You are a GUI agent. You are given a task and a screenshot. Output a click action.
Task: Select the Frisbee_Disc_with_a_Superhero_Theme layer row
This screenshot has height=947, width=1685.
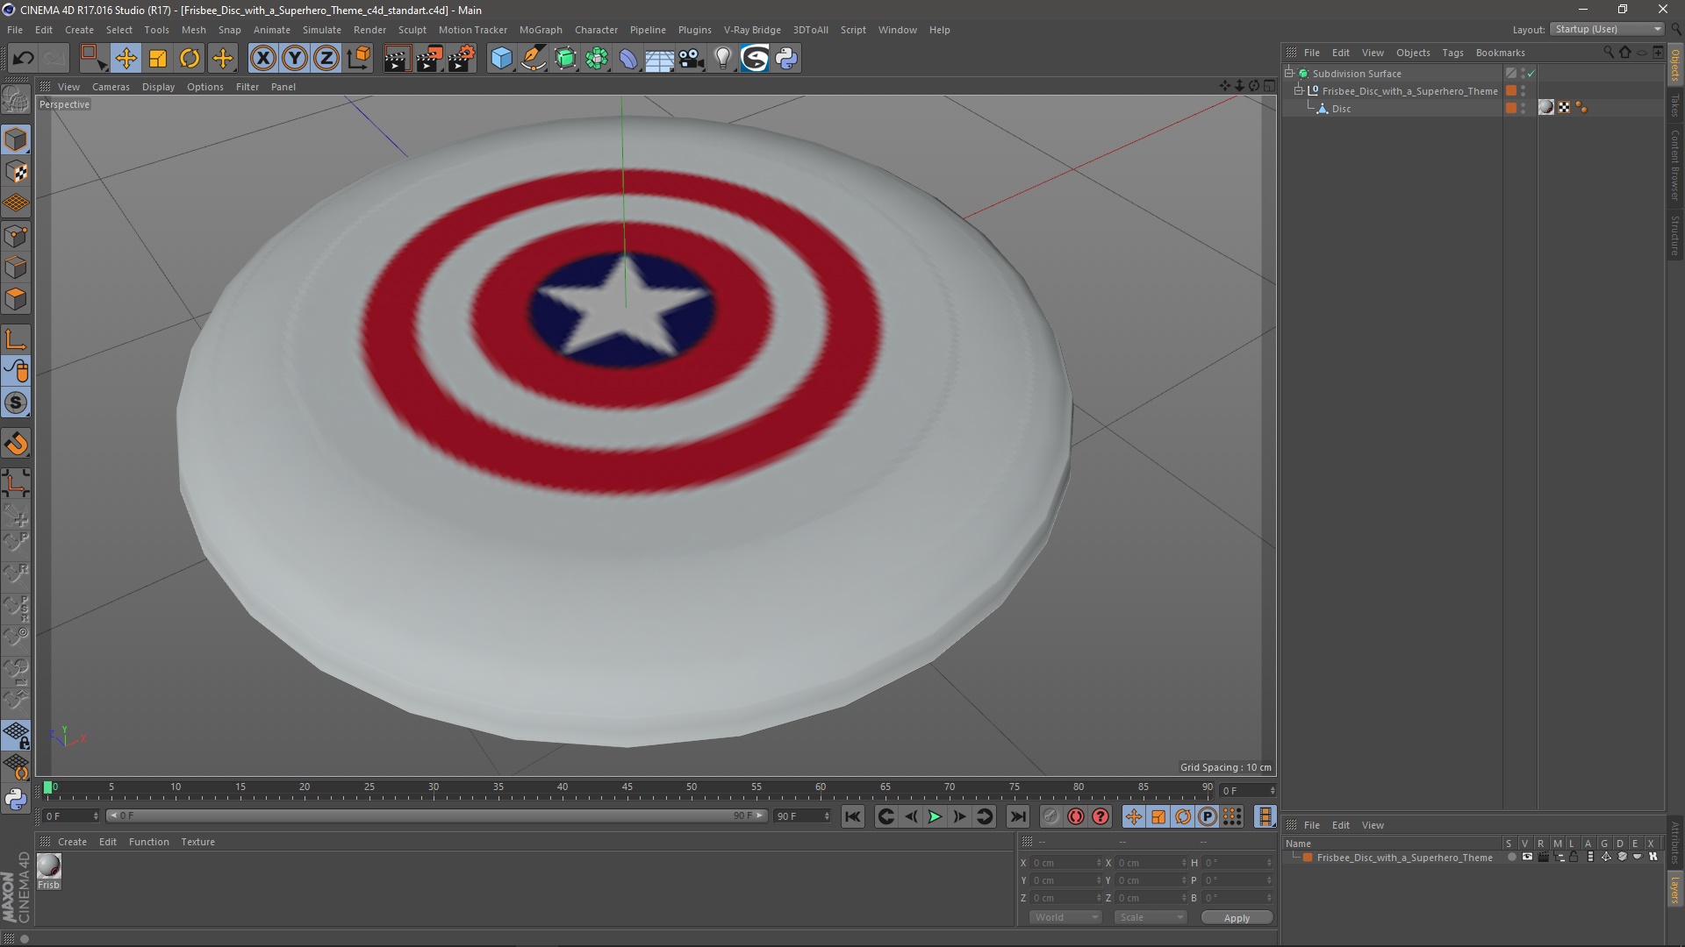point(1404,858)
